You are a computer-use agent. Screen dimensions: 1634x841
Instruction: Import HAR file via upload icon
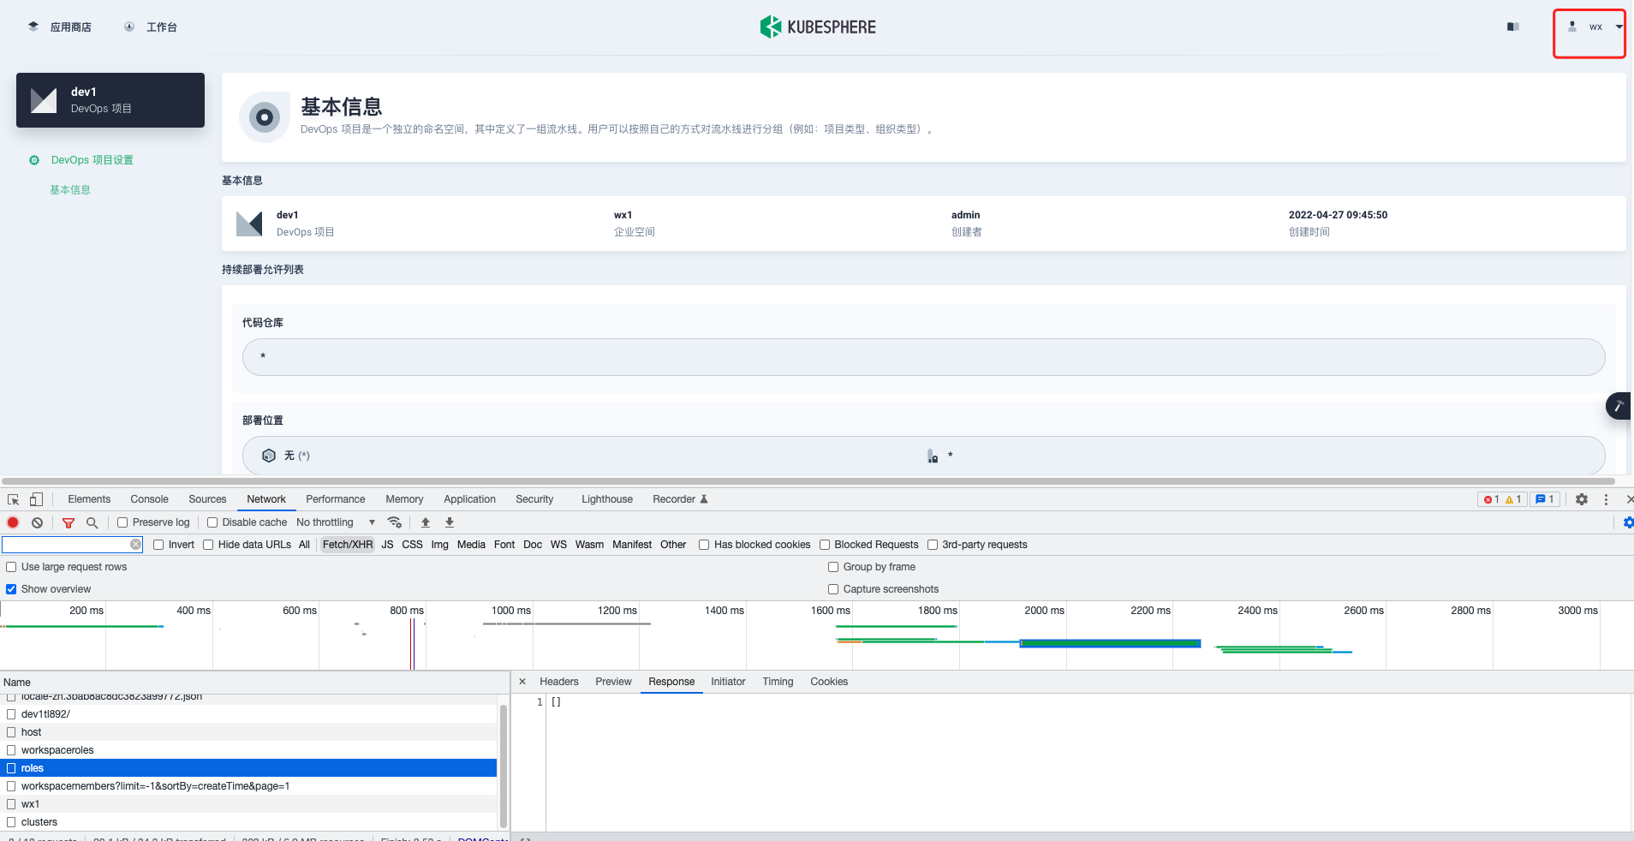426,522
